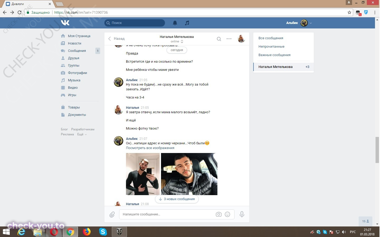Click Альбик's name at the 21:07 message
The image size is (380, 237).
pyautogui.click(x=132, y=139)
